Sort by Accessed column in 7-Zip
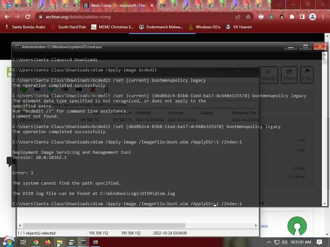 pyautogui.click(x=175, y=113)
